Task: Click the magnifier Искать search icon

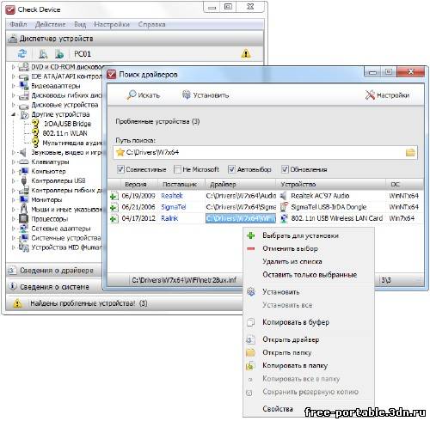Action: click(132, 95)
